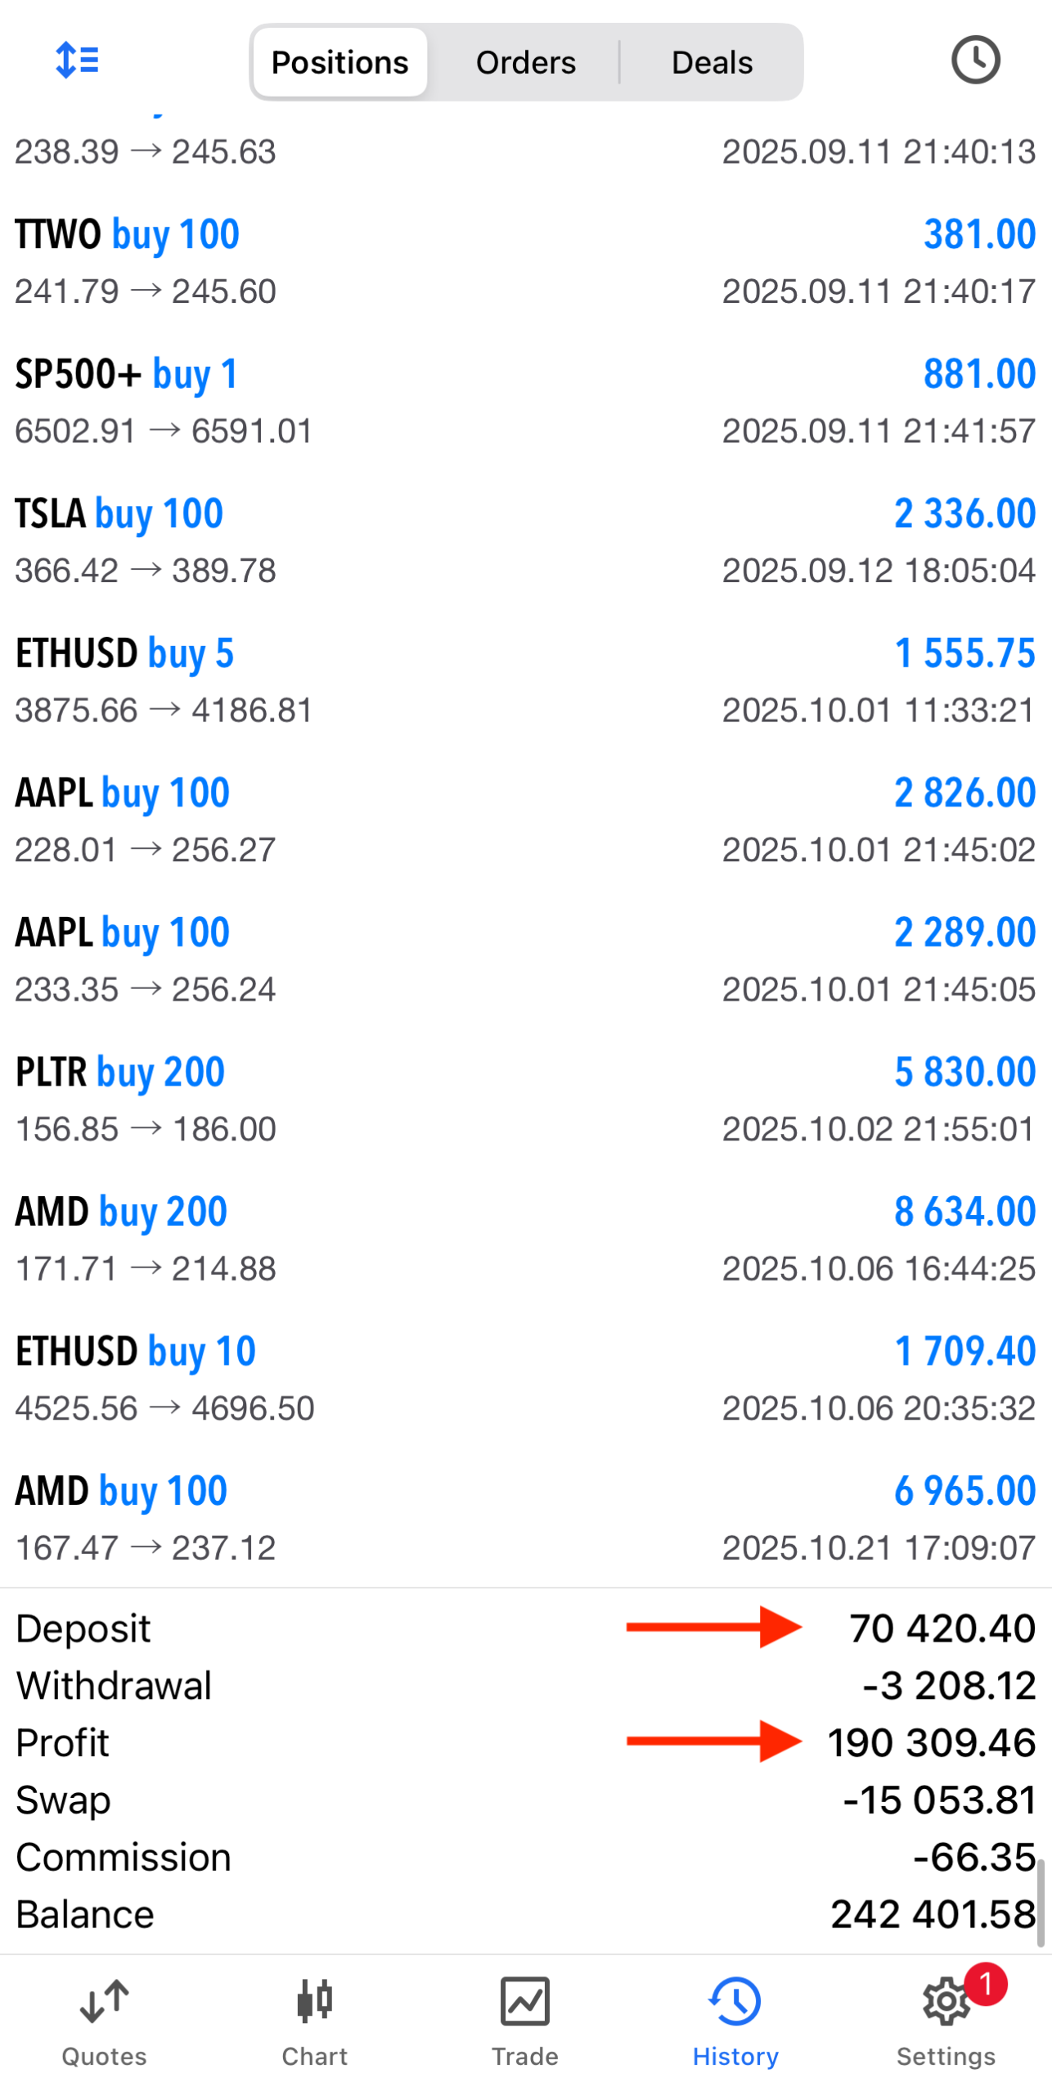
Task: Click the scrollbar indicator near the Balance row
Action: tap(1041, 1899)
